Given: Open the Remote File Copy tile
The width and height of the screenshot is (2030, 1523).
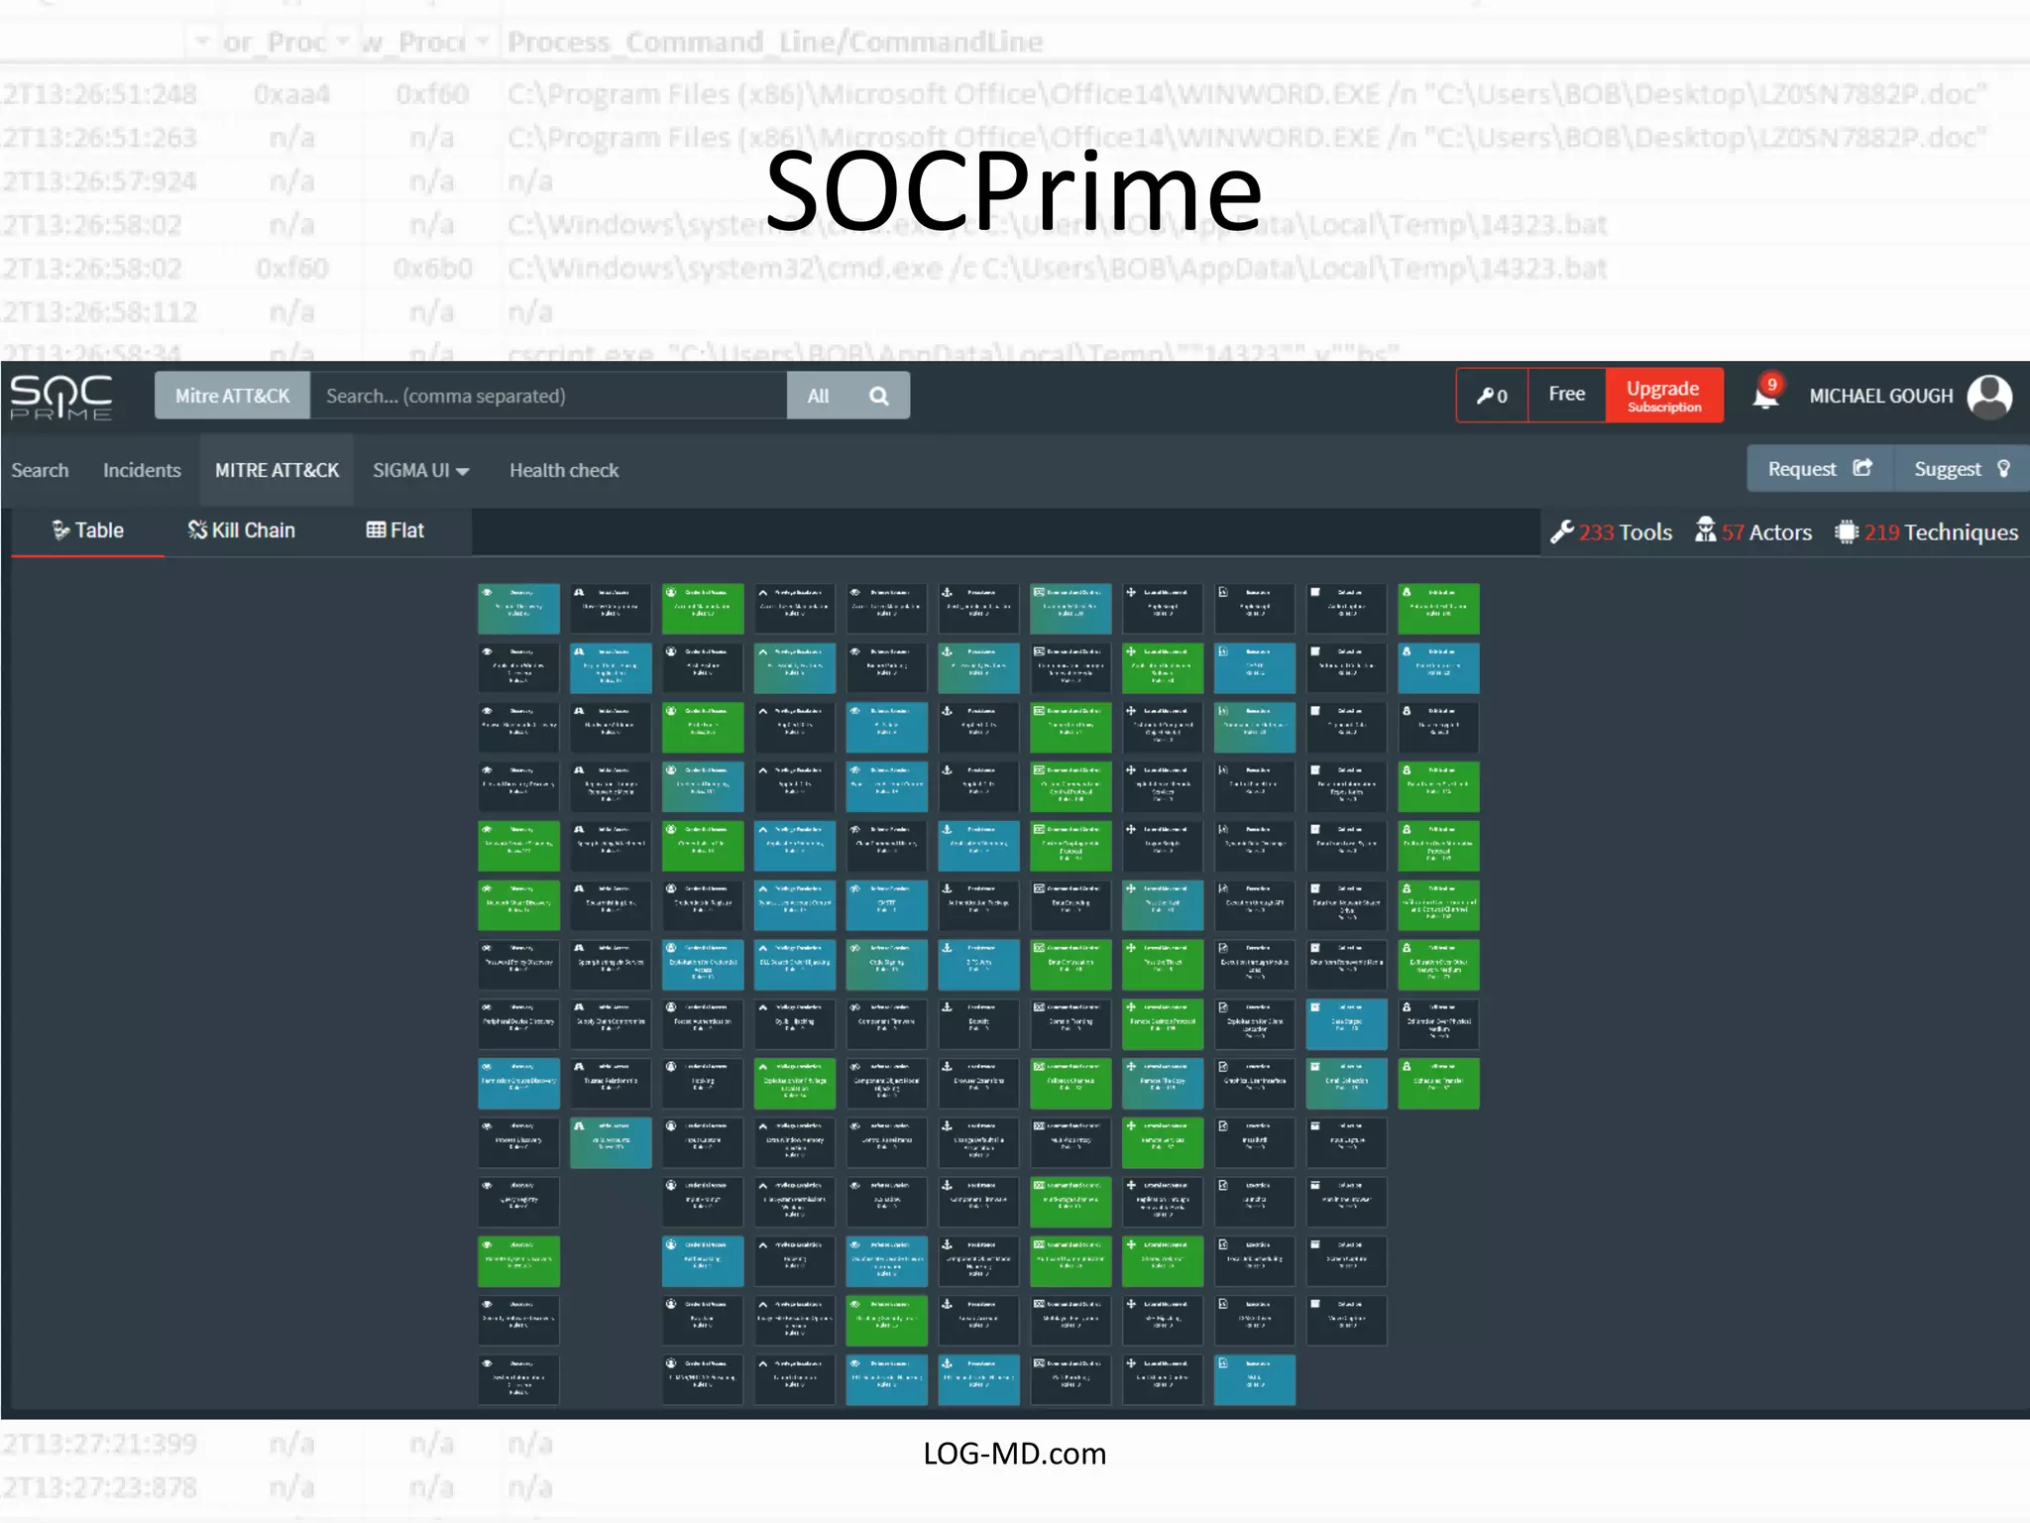Looking at the screenshot, I should tap(1163, 1084).
